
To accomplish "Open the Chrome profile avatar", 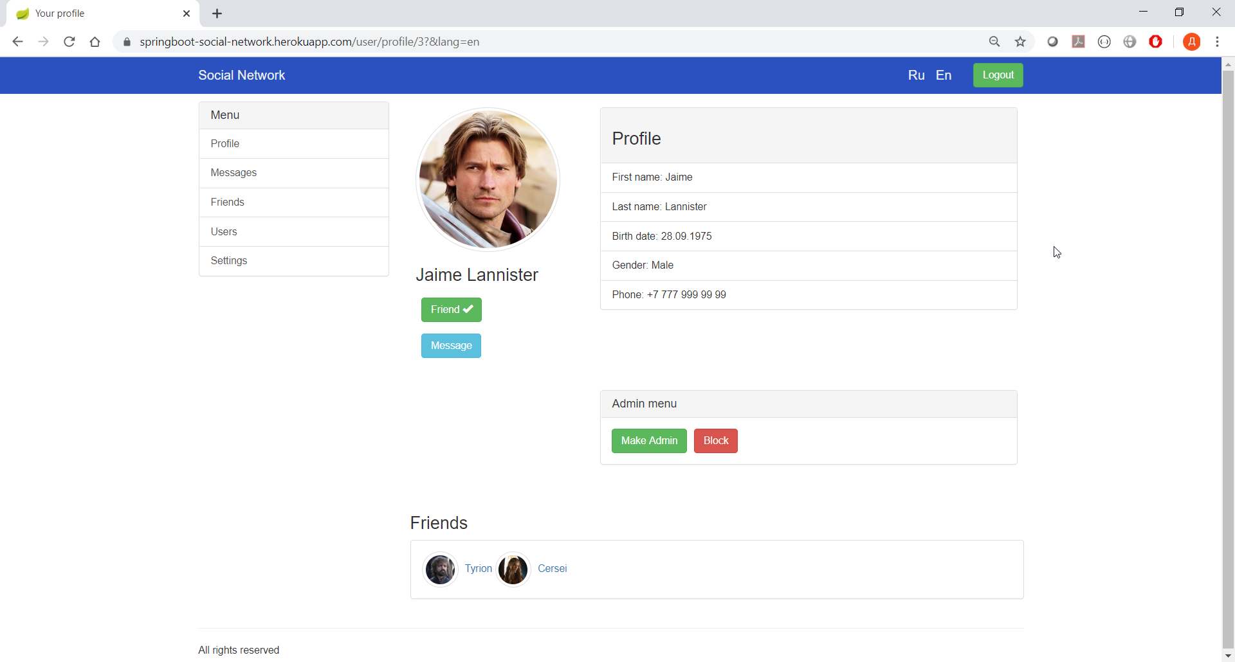I will point(1192,42).
